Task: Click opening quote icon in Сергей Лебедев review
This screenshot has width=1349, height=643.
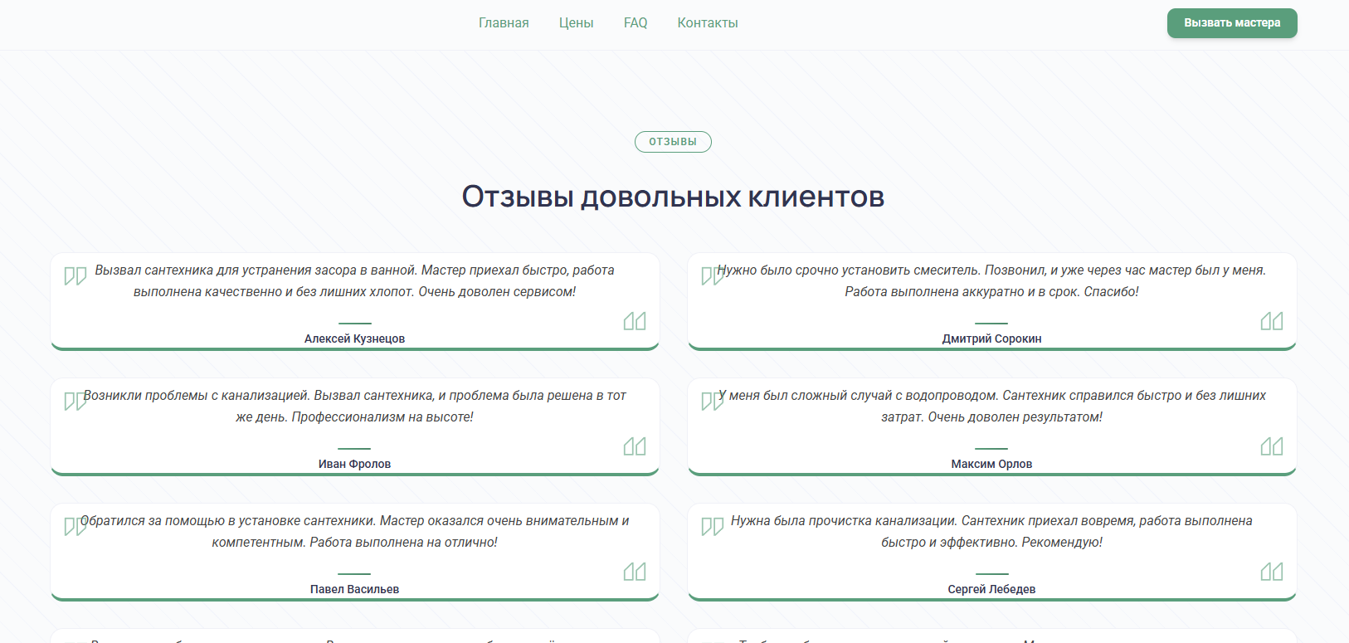Action: 713,527
